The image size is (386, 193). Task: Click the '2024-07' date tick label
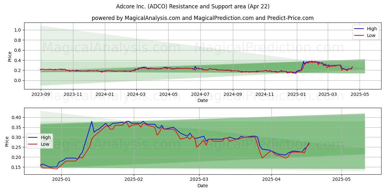coord(200,94)
